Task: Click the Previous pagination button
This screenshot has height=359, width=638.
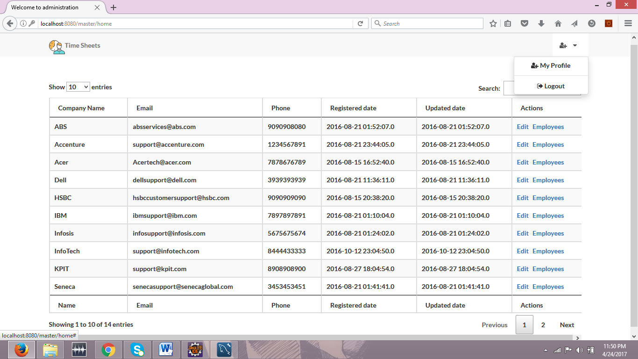Action: (x=495, y=325)
